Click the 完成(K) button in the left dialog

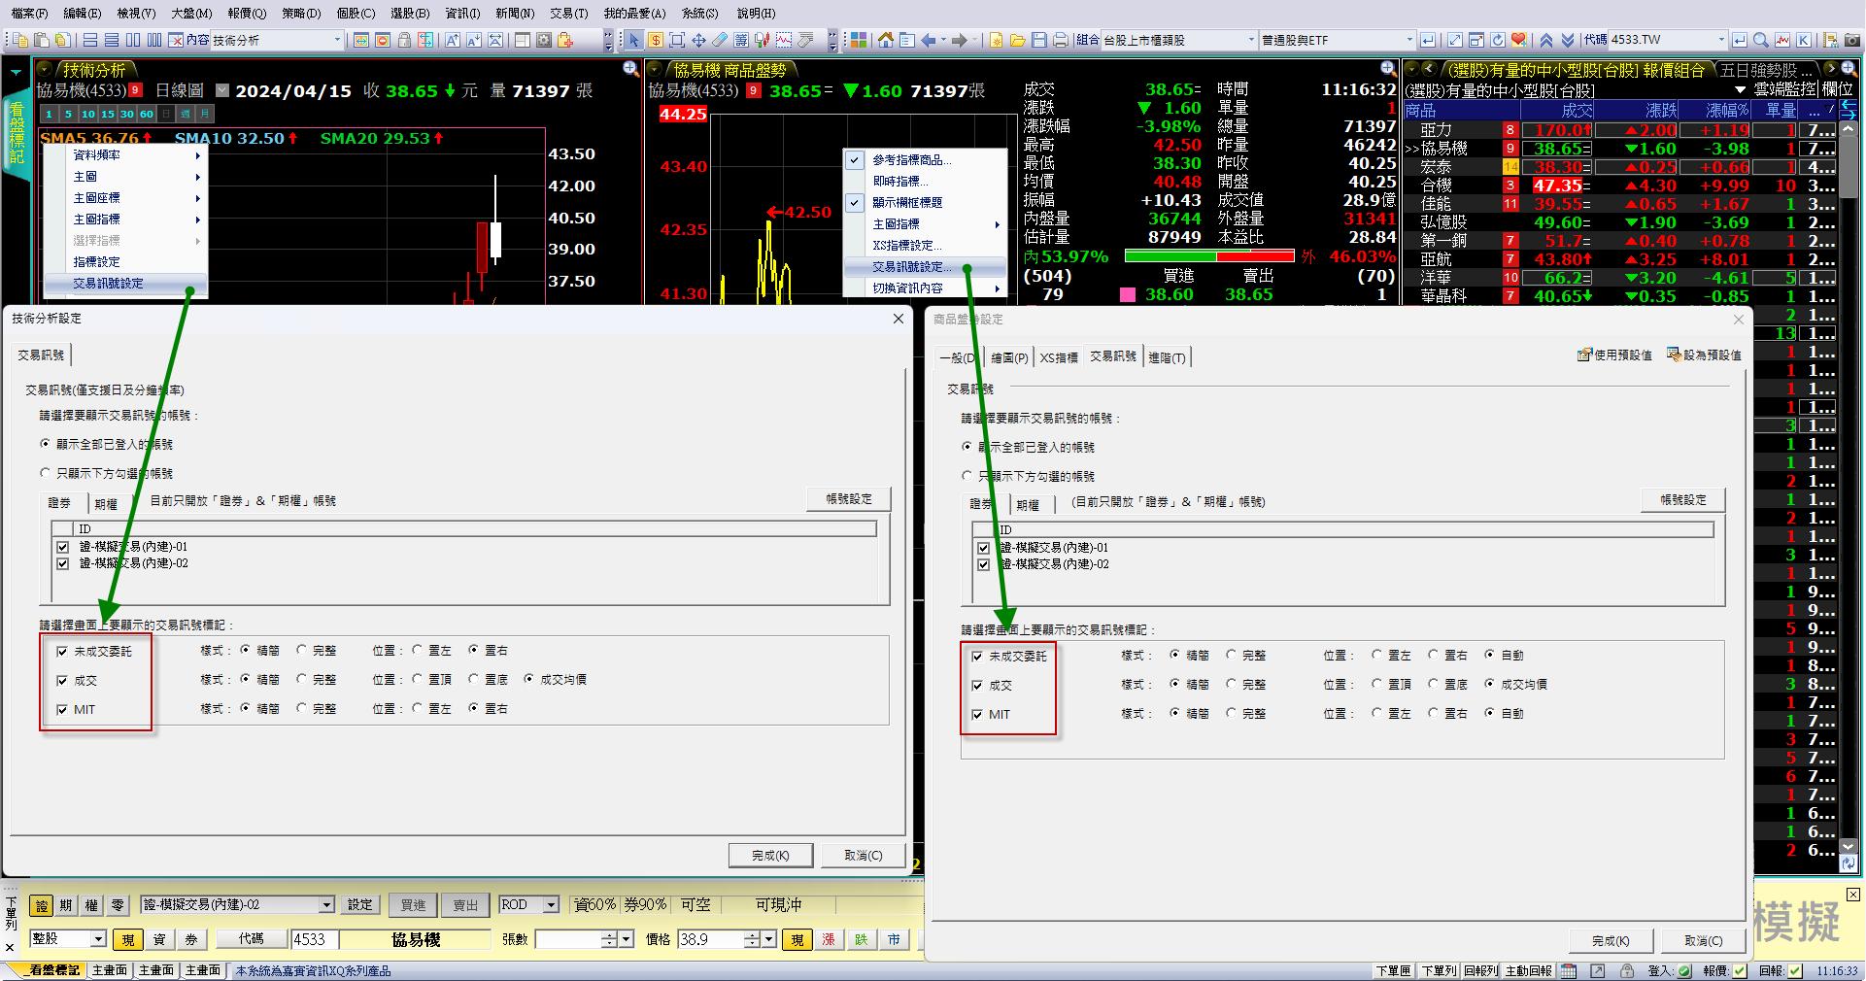[770, 856]
